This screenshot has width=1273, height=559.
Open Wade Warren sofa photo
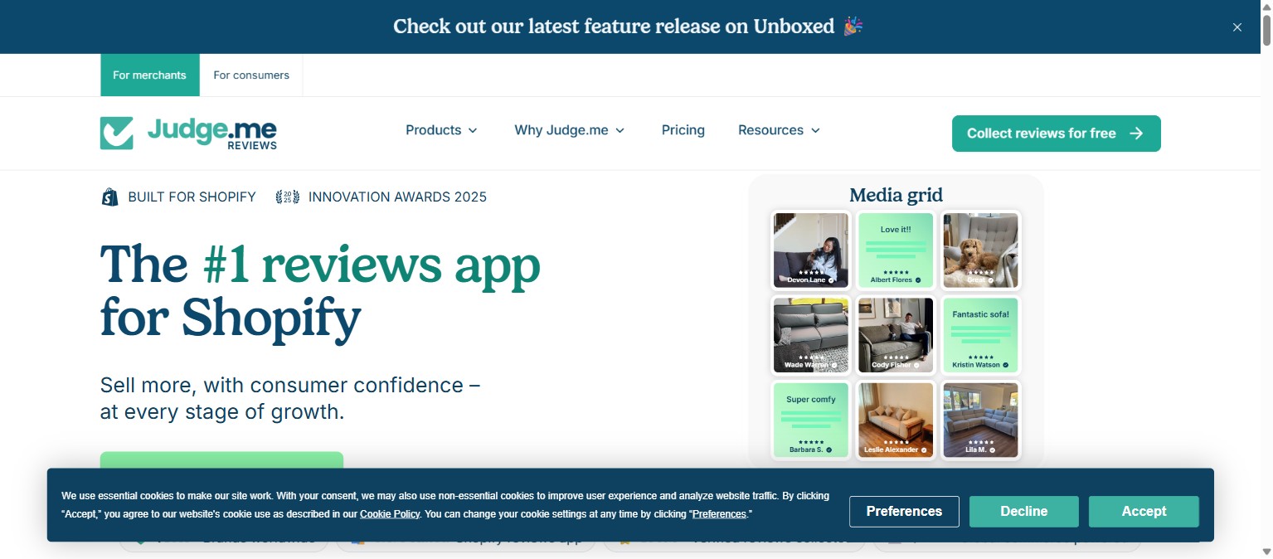811,335
